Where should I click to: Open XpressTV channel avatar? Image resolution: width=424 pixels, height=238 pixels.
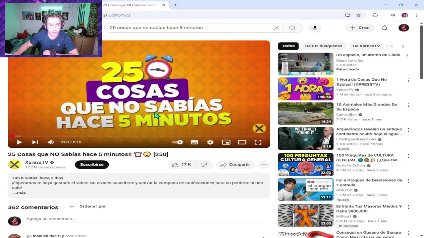click(15, 164)
